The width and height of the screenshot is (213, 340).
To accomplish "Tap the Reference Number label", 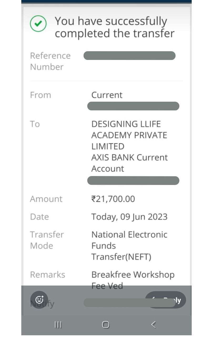I will click(50, 61).
